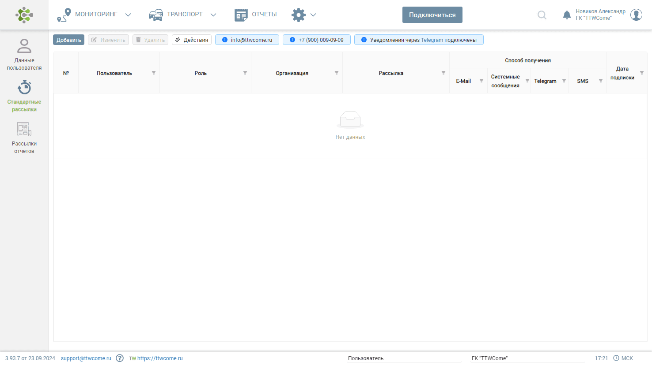Click the Transport cars icon

[x=155, y=15]
